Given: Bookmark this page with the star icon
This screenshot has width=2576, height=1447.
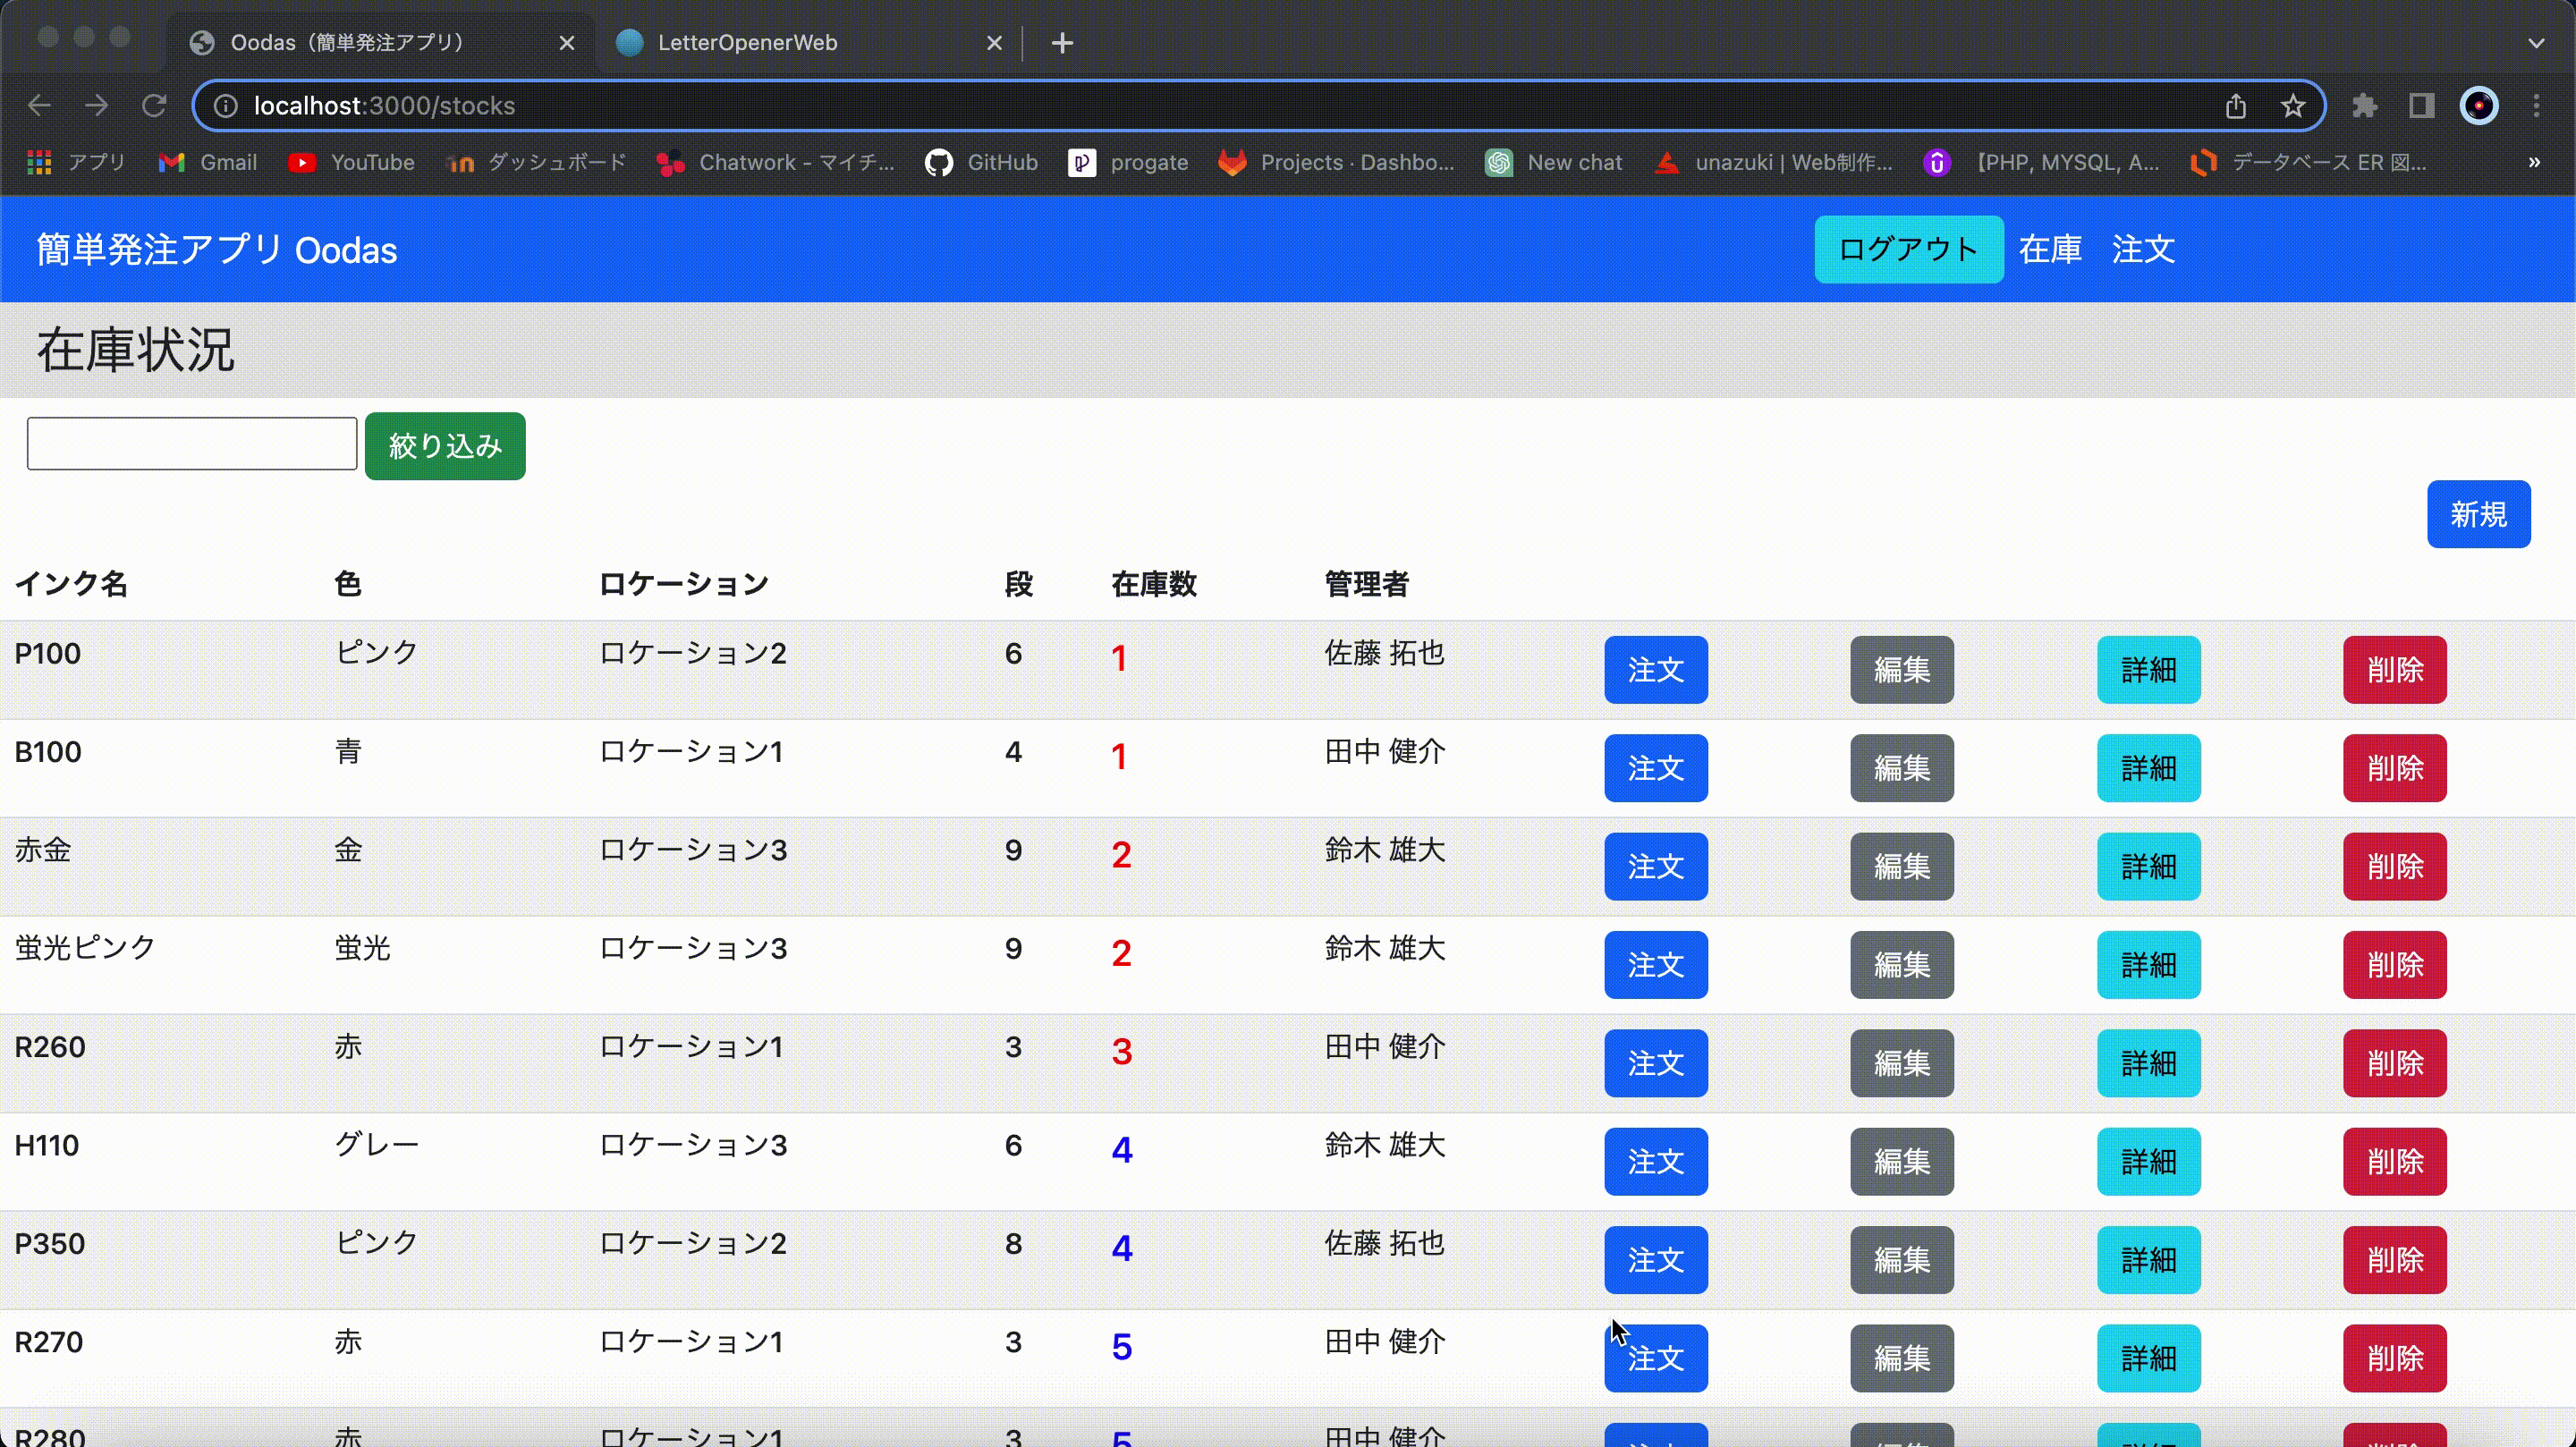Looking at the screenshot, I should pos(2292,105).
